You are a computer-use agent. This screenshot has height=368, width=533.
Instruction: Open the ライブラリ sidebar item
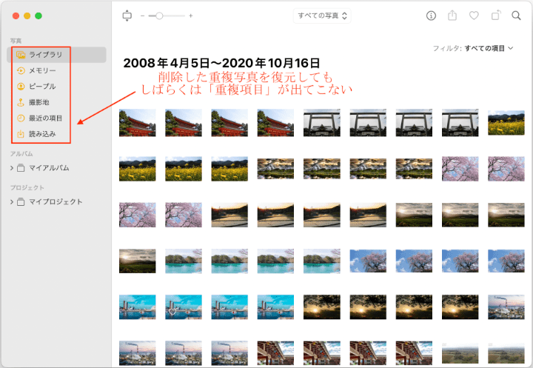(56, 55)
